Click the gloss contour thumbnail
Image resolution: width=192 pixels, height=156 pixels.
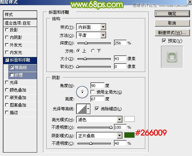(x=82, y=109)
